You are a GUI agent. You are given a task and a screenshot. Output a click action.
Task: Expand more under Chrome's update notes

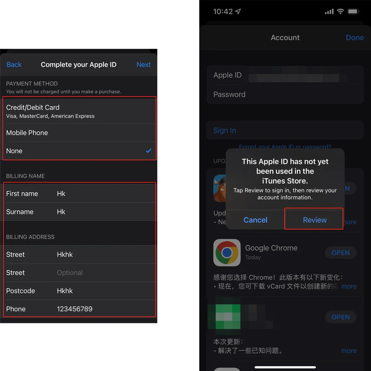point(349,286)
